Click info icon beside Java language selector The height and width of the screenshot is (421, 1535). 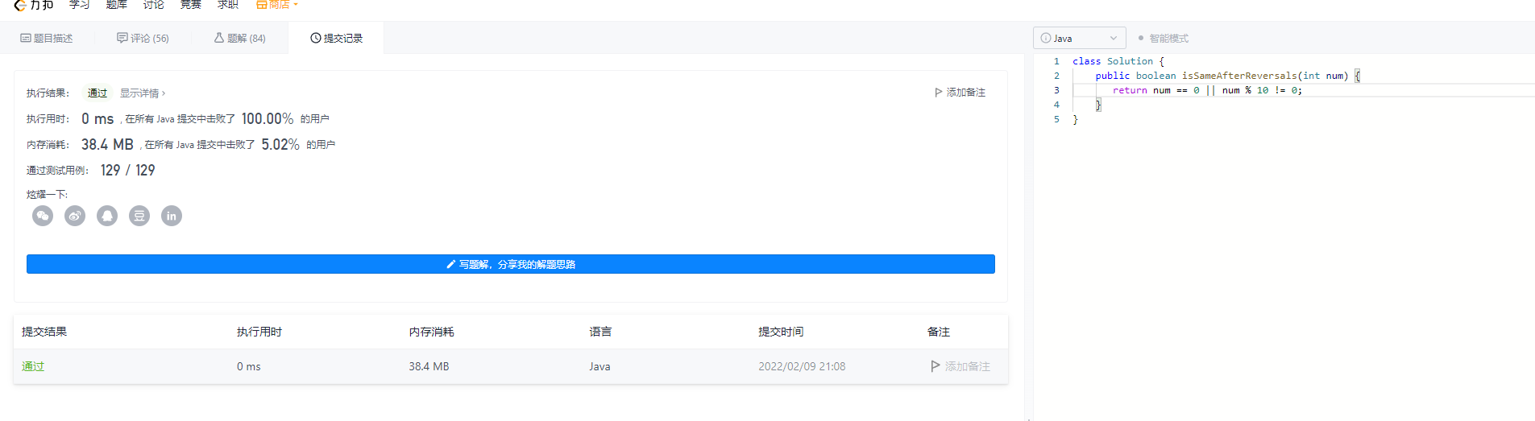coord(1046,38)
